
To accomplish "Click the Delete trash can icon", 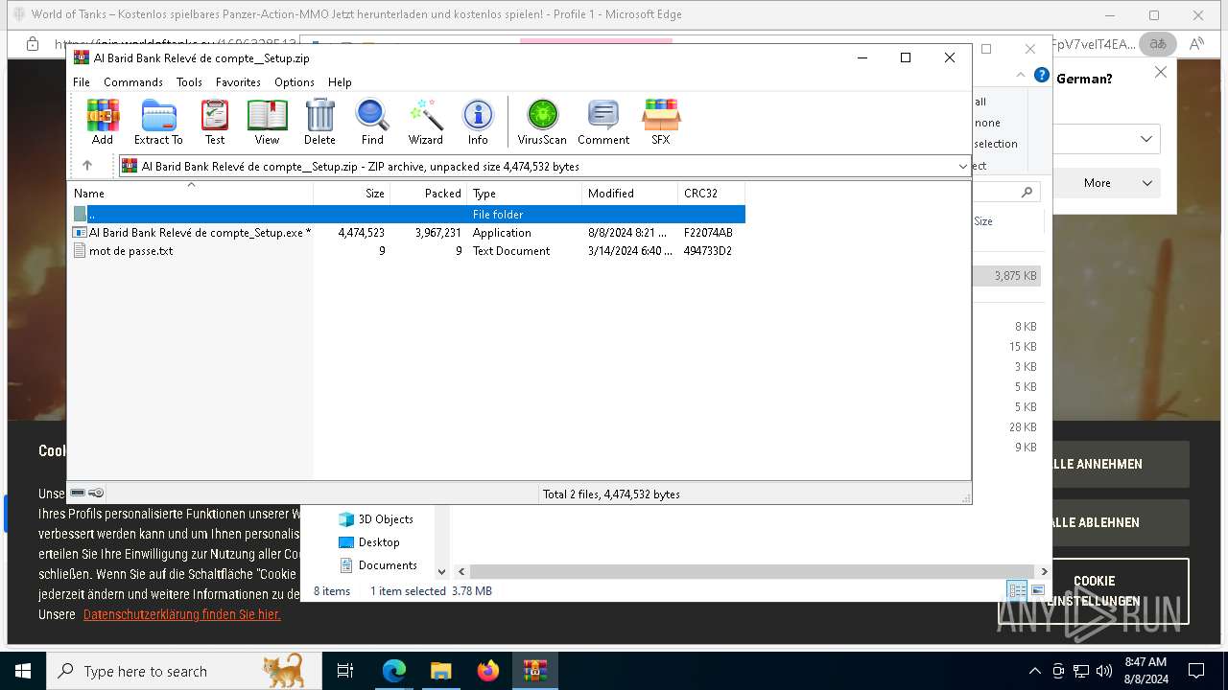I will click(x=319, y=122).
